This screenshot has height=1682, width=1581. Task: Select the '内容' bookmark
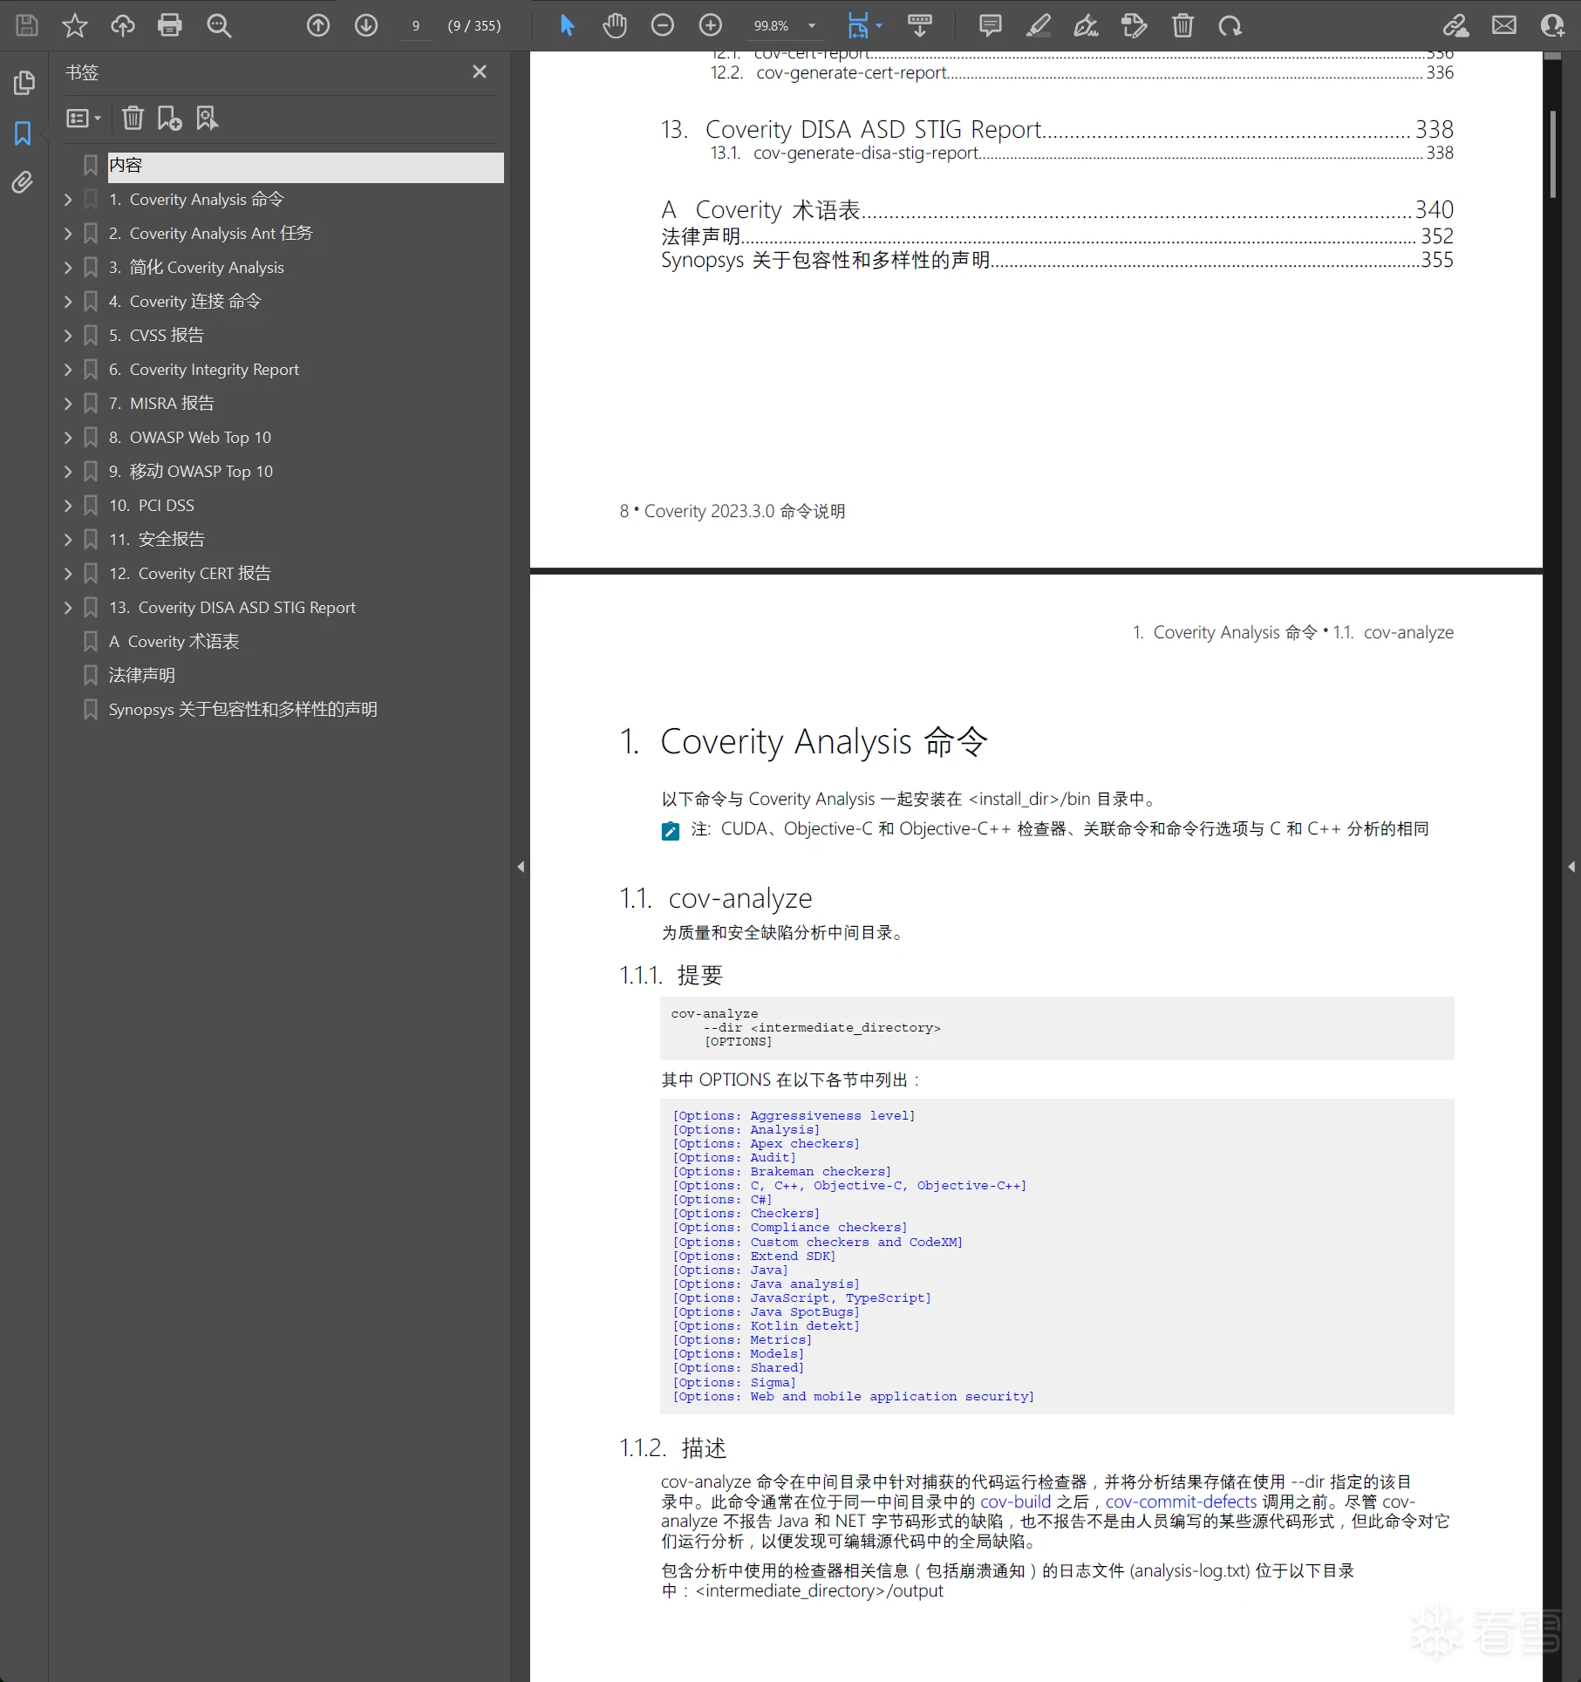tap(305, 166)
